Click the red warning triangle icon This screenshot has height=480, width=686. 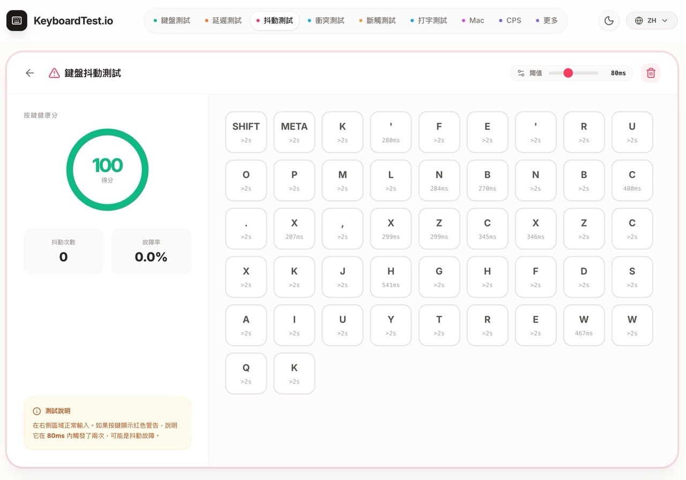(54, 73)
